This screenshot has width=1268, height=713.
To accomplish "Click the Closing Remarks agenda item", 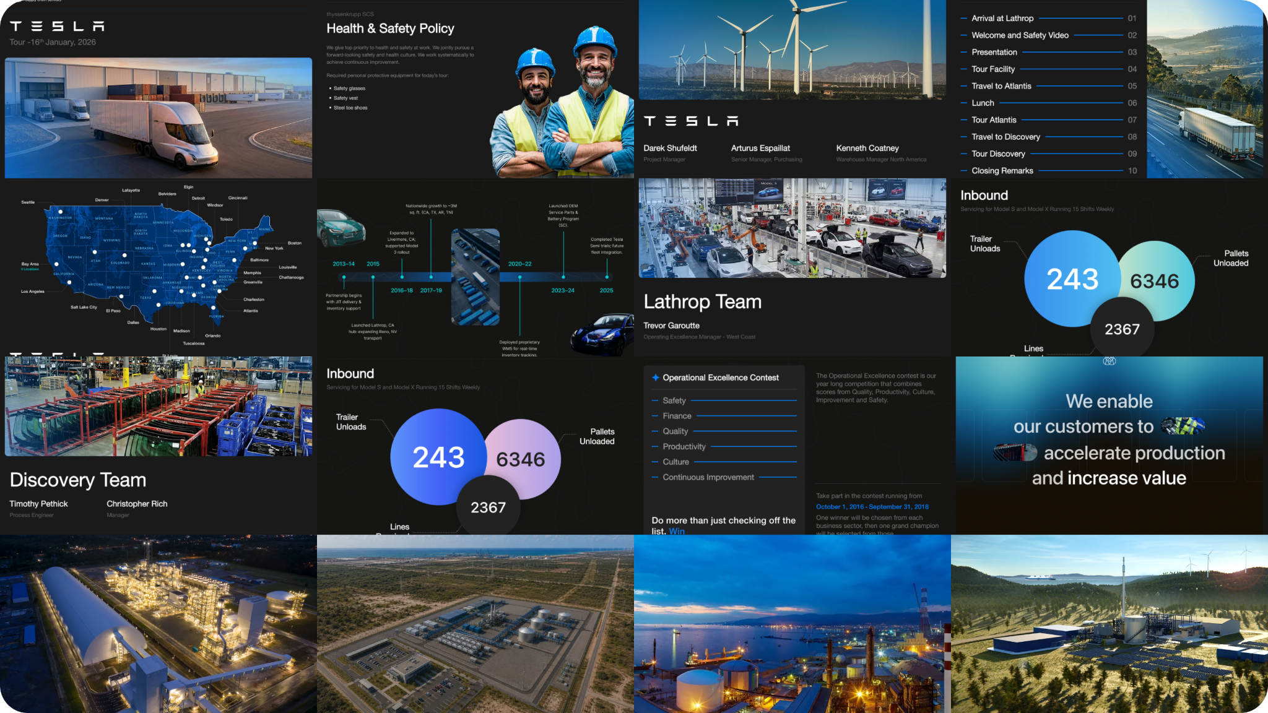I will (1049, 171).
